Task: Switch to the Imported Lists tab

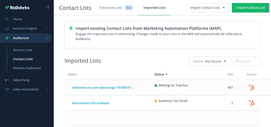Action: [x=154, y=8]
